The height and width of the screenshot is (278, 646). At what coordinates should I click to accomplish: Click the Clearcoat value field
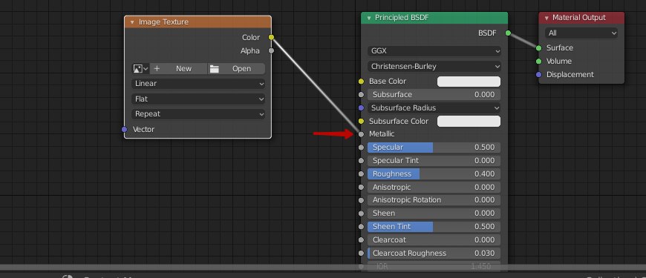coord(434,239)
